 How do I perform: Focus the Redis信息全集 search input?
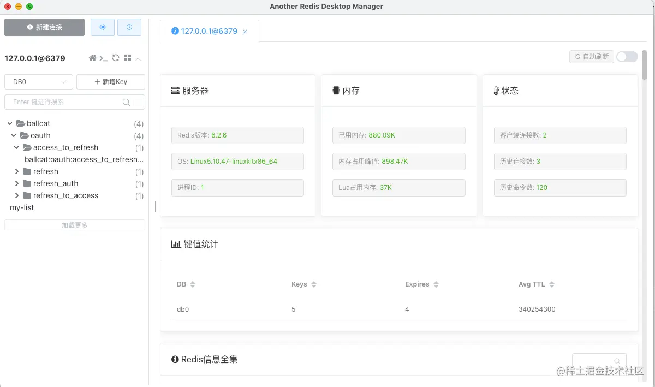[599, 361]
